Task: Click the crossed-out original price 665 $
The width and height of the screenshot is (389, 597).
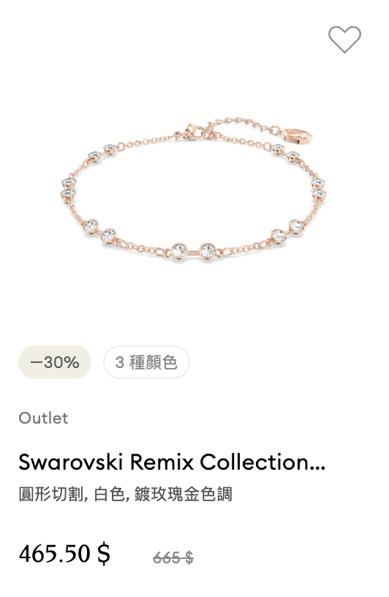Action: click(x=173, y=558)
